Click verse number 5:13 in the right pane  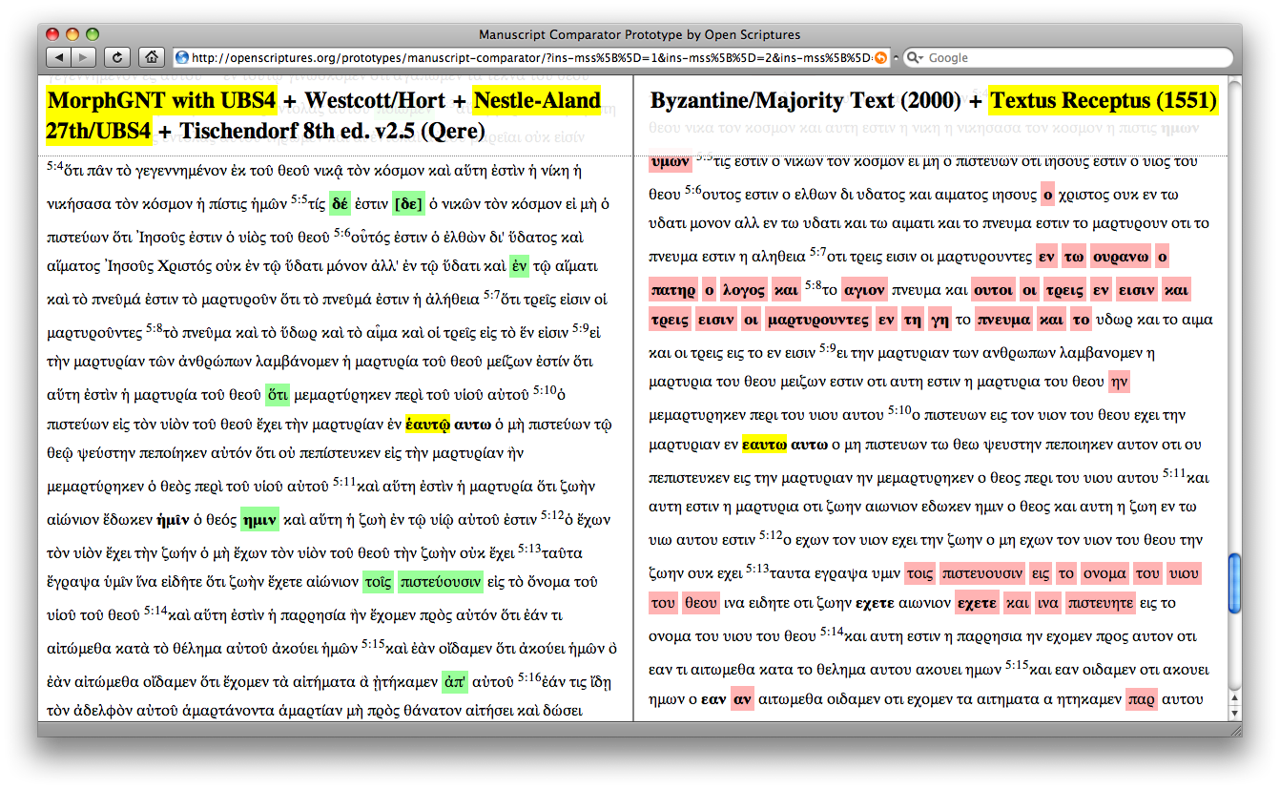pos(756,568)
